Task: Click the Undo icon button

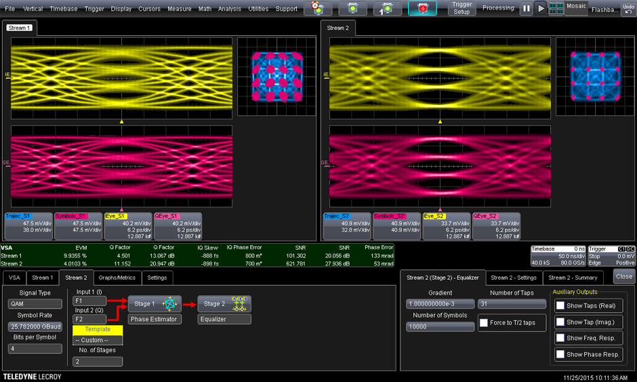Action: 628,8
